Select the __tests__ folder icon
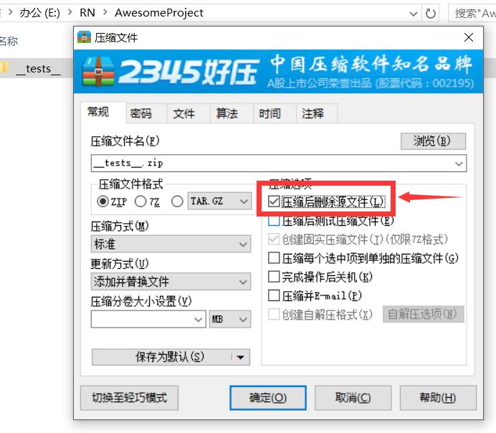 [x=4, y=68]
